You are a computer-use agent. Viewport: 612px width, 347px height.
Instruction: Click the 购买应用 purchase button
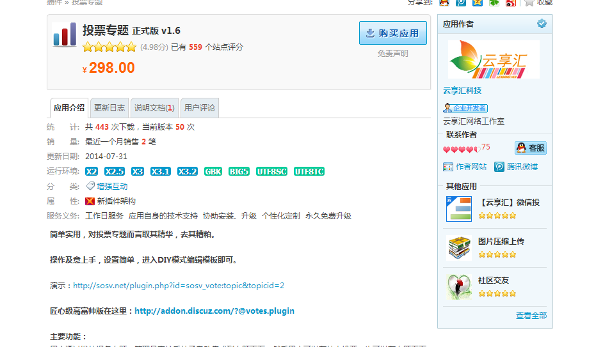pos(392,33)
